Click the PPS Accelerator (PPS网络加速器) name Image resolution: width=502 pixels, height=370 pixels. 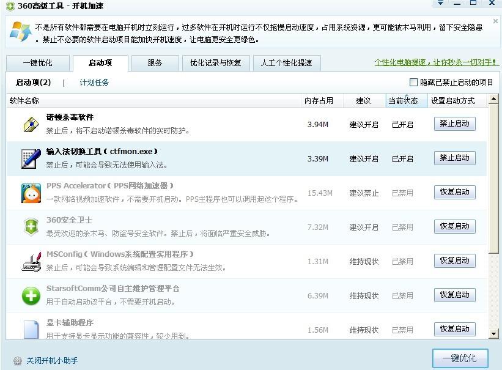pyautogui.click(x=110, y=186)
